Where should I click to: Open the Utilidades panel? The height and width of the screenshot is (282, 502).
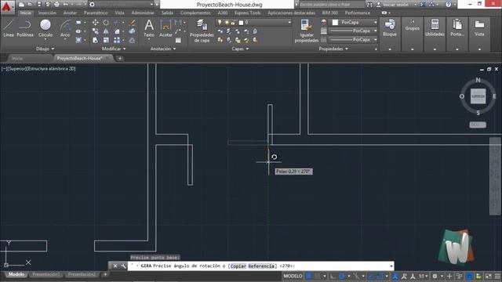435,28
